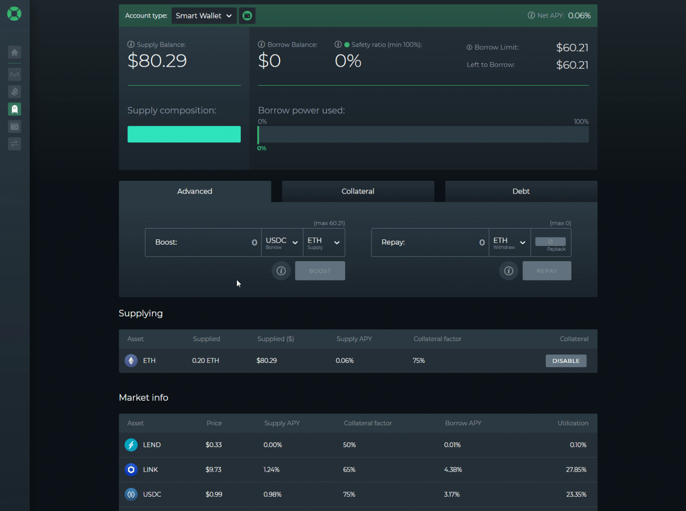Click the USDC token icon
Image resolution: width=686 pixels, height=511 pixels.
point(131,494)
